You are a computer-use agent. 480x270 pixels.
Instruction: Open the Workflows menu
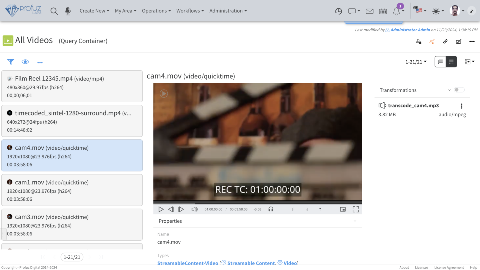(x=190, y=11)
